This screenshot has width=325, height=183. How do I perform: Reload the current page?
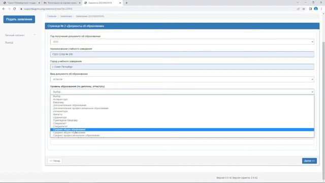click(x=15, y=9)
